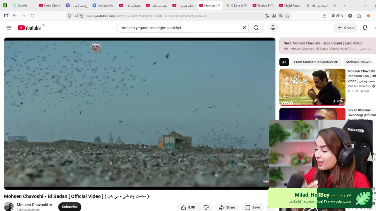Screen dimensions: 376x211
Task: Open the browser sidebar panel icon
Action: [x=6, y=16]
